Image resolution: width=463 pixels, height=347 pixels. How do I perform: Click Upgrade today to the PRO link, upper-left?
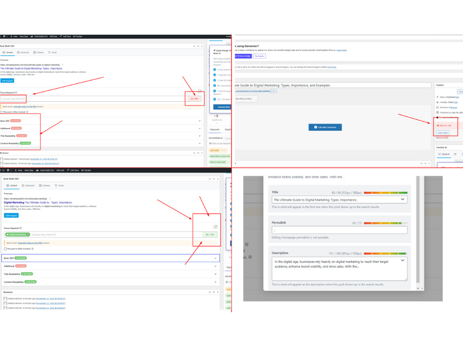(25, 106)
